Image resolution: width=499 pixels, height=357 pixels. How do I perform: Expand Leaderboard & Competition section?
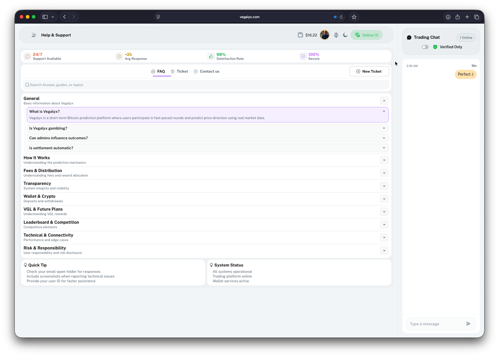pos(384,225)
